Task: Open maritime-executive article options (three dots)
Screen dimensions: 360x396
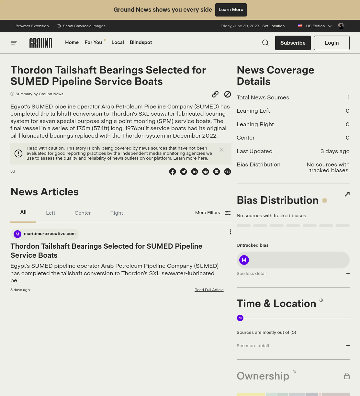Action: point(231,232)
